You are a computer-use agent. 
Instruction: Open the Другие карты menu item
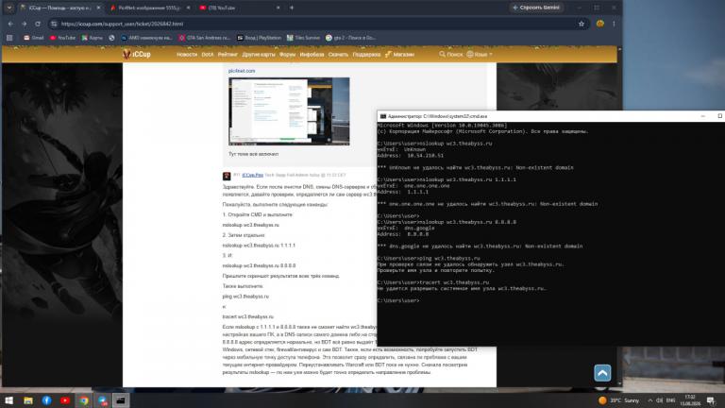pos(259,55)
